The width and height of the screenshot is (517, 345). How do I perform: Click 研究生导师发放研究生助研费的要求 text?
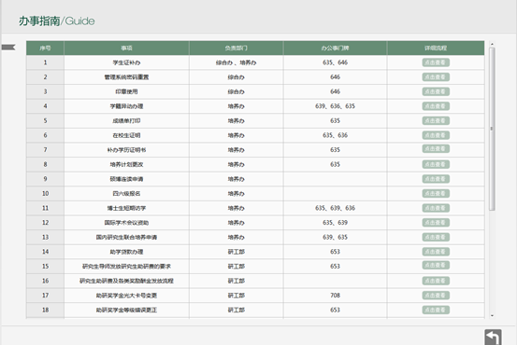(x=126, y=267)
